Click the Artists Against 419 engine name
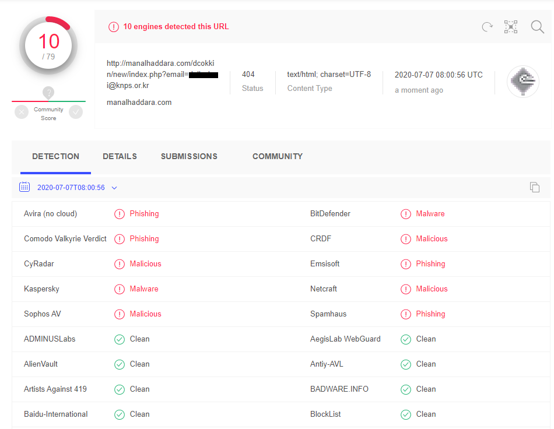This screenshot has width=554, height=429. tap(55, 389)
